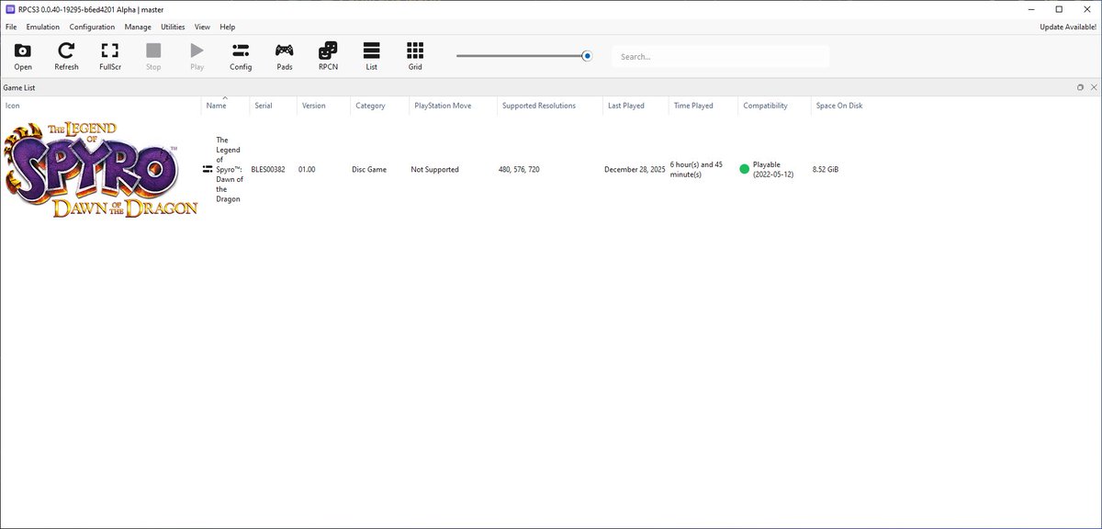This screenshot has width=1102, height=529.
Task: Click the 'Disc Game' category cell
Action: pyautogui.click(x=370, y=170)
